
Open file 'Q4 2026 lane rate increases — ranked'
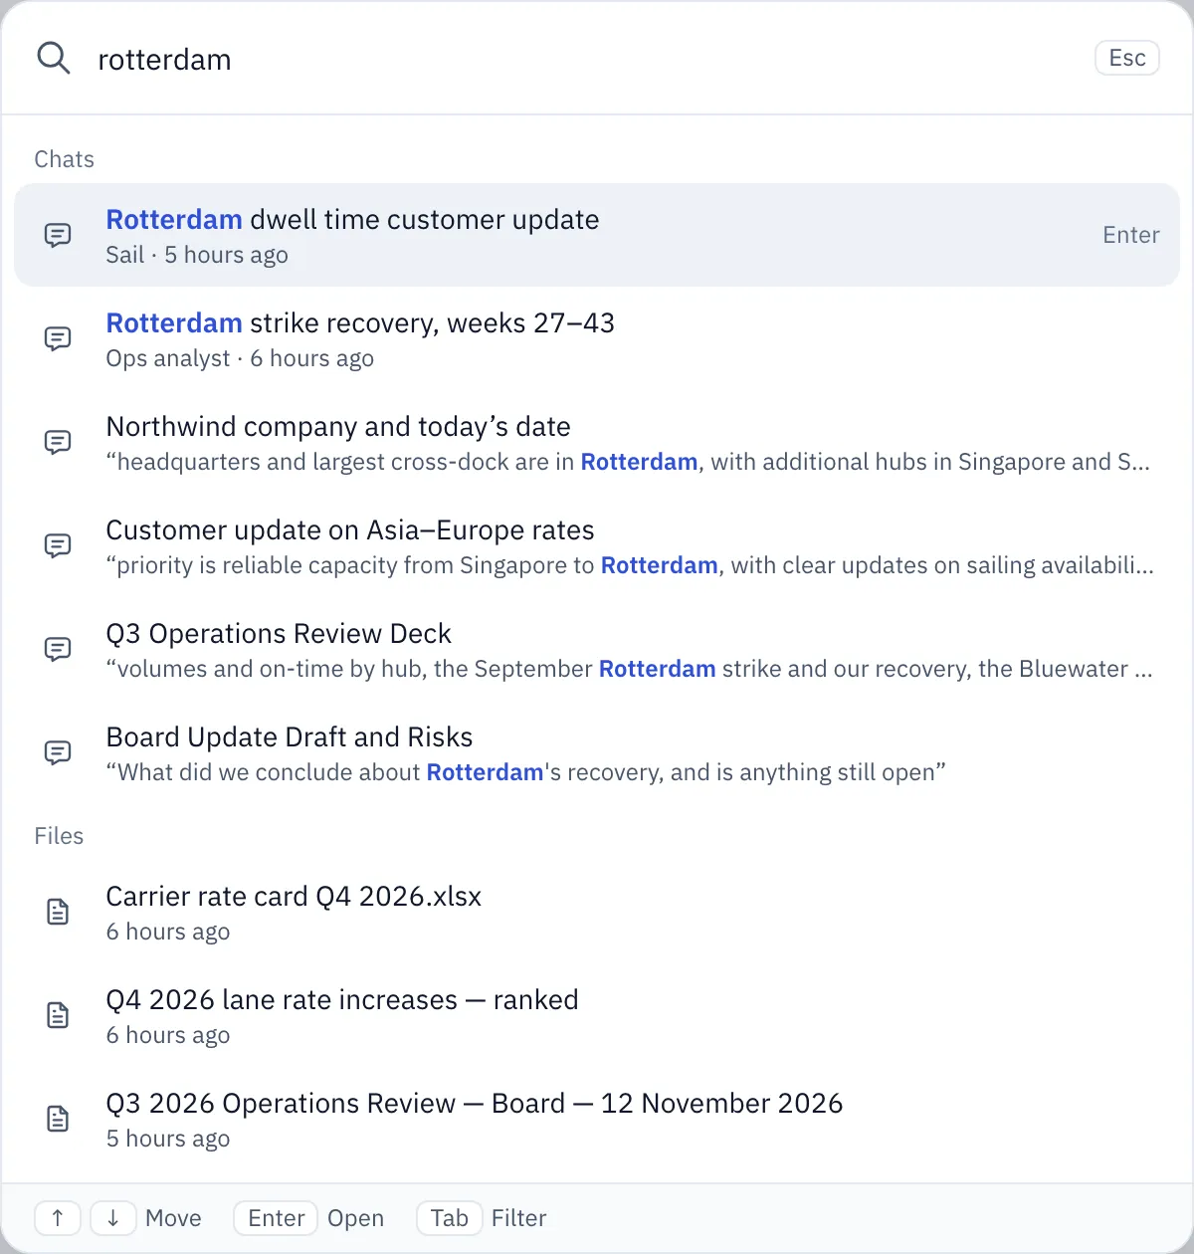point(597,1015)
